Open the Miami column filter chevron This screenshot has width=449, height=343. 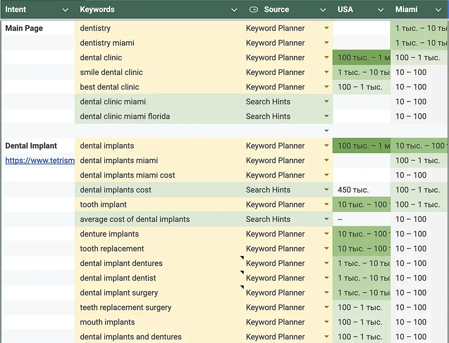[x=438, y=10]
